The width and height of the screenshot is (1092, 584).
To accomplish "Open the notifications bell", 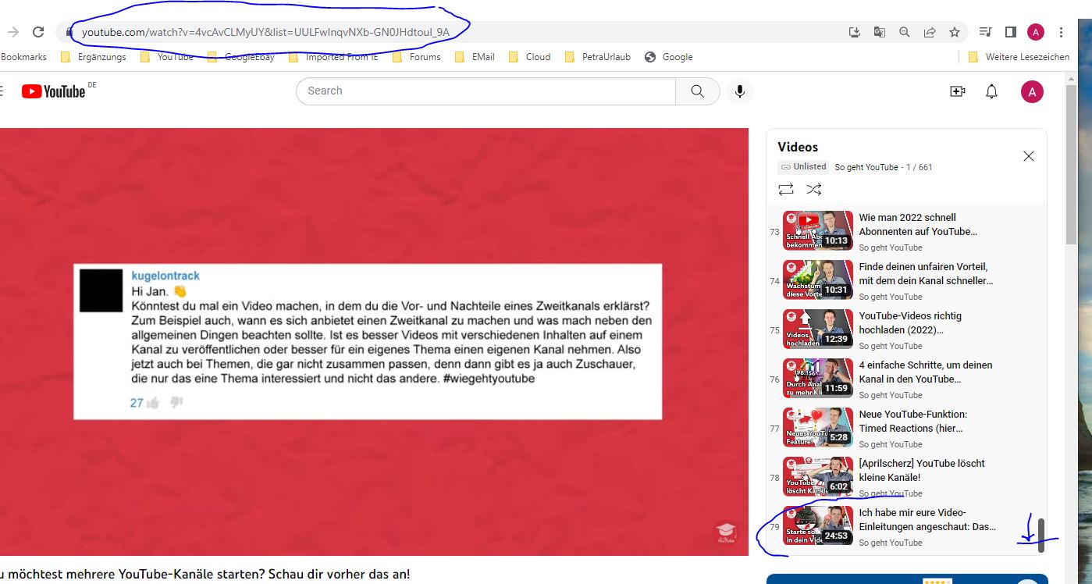I will (x=992, y=91).
